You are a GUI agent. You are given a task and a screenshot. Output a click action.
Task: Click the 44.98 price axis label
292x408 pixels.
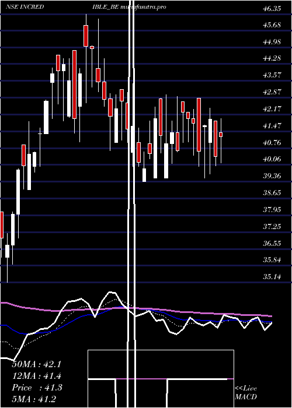click(272, 42)
